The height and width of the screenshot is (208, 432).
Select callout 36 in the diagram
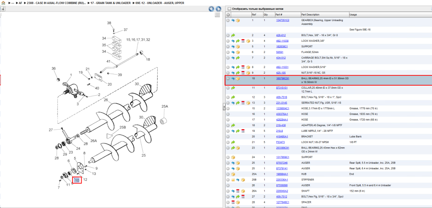click(x=54, y=68)
